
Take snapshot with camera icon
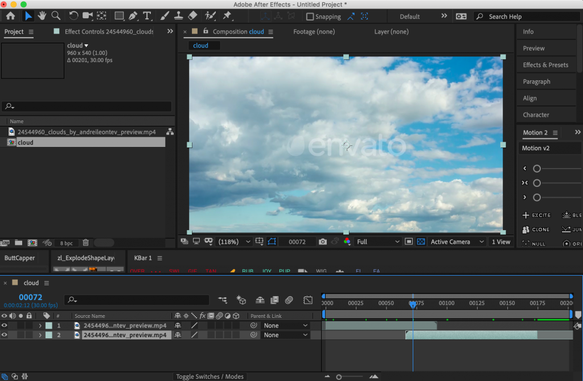coord(323,242)
